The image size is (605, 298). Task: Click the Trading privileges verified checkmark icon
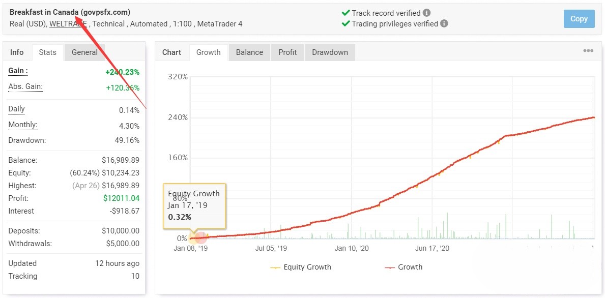[x=345, y=24]
